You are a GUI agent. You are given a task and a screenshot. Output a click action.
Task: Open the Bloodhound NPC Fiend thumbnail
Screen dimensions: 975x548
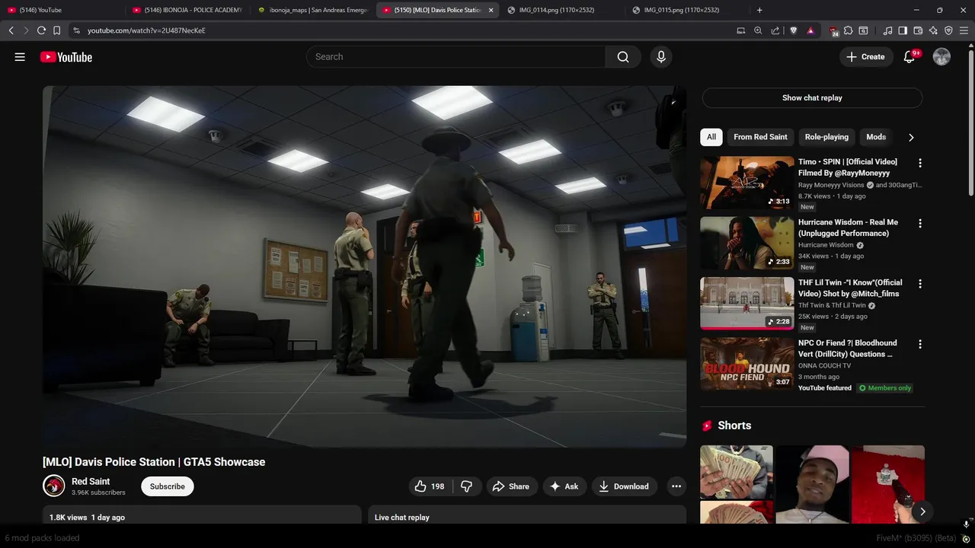(x=747, y=364)
